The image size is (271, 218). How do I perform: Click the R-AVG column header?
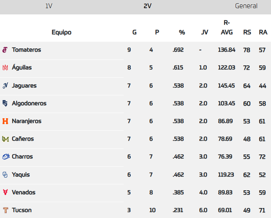(x=227, y=27)
